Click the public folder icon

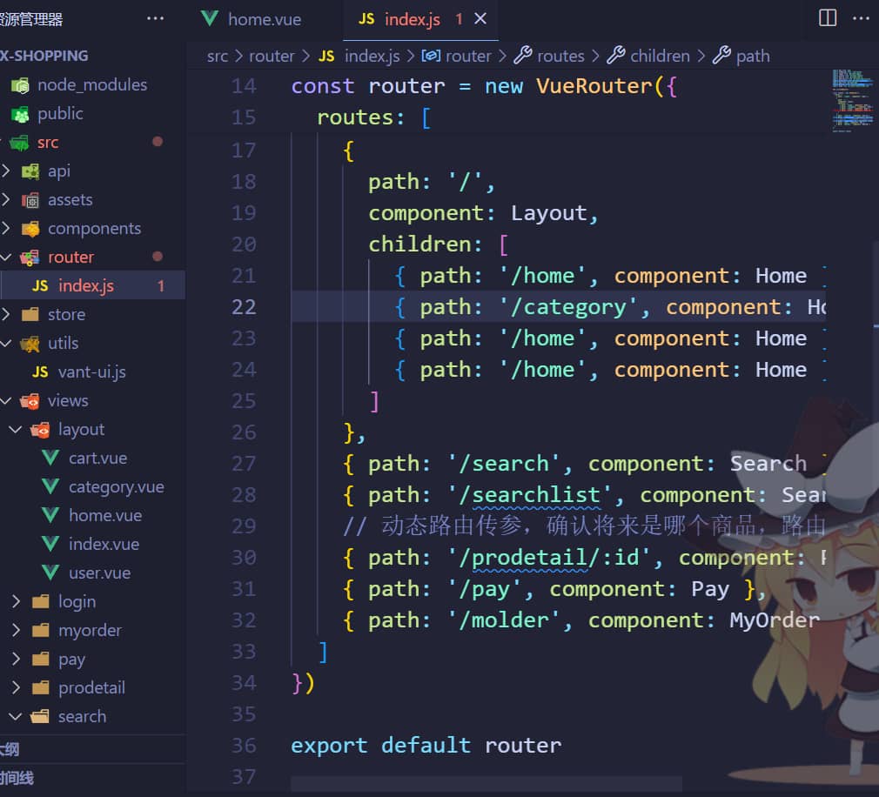click(20, 114)
